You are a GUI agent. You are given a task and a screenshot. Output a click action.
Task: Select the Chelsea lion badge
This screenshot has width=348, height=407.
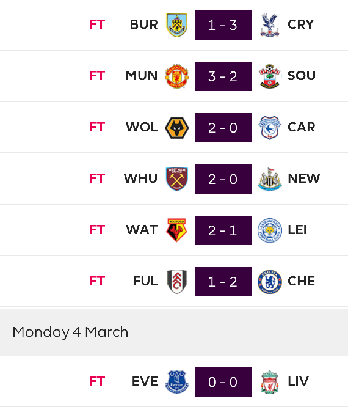coord(270,282)
